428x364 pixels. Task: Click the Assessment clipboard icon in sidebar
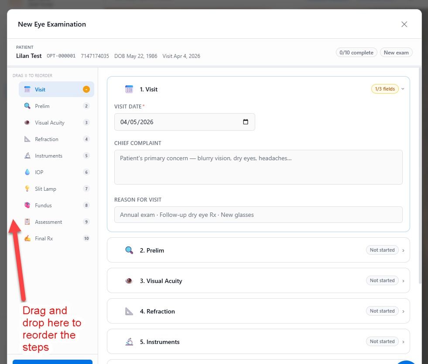click(x=27, y=222)
